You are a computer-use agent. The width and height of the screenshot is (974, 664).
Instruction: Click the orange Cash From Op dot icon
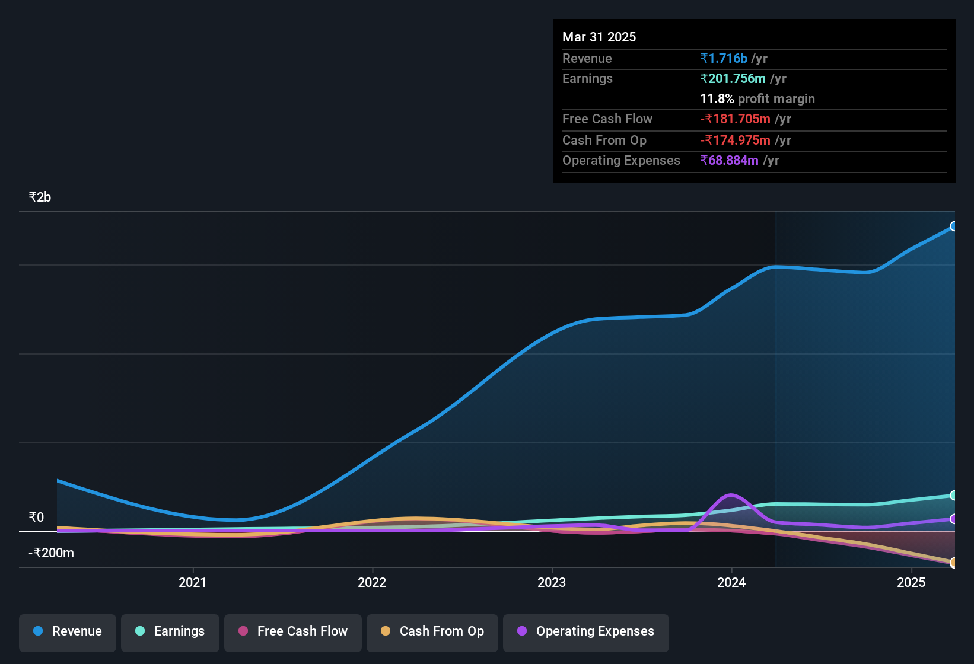(385, 631)
